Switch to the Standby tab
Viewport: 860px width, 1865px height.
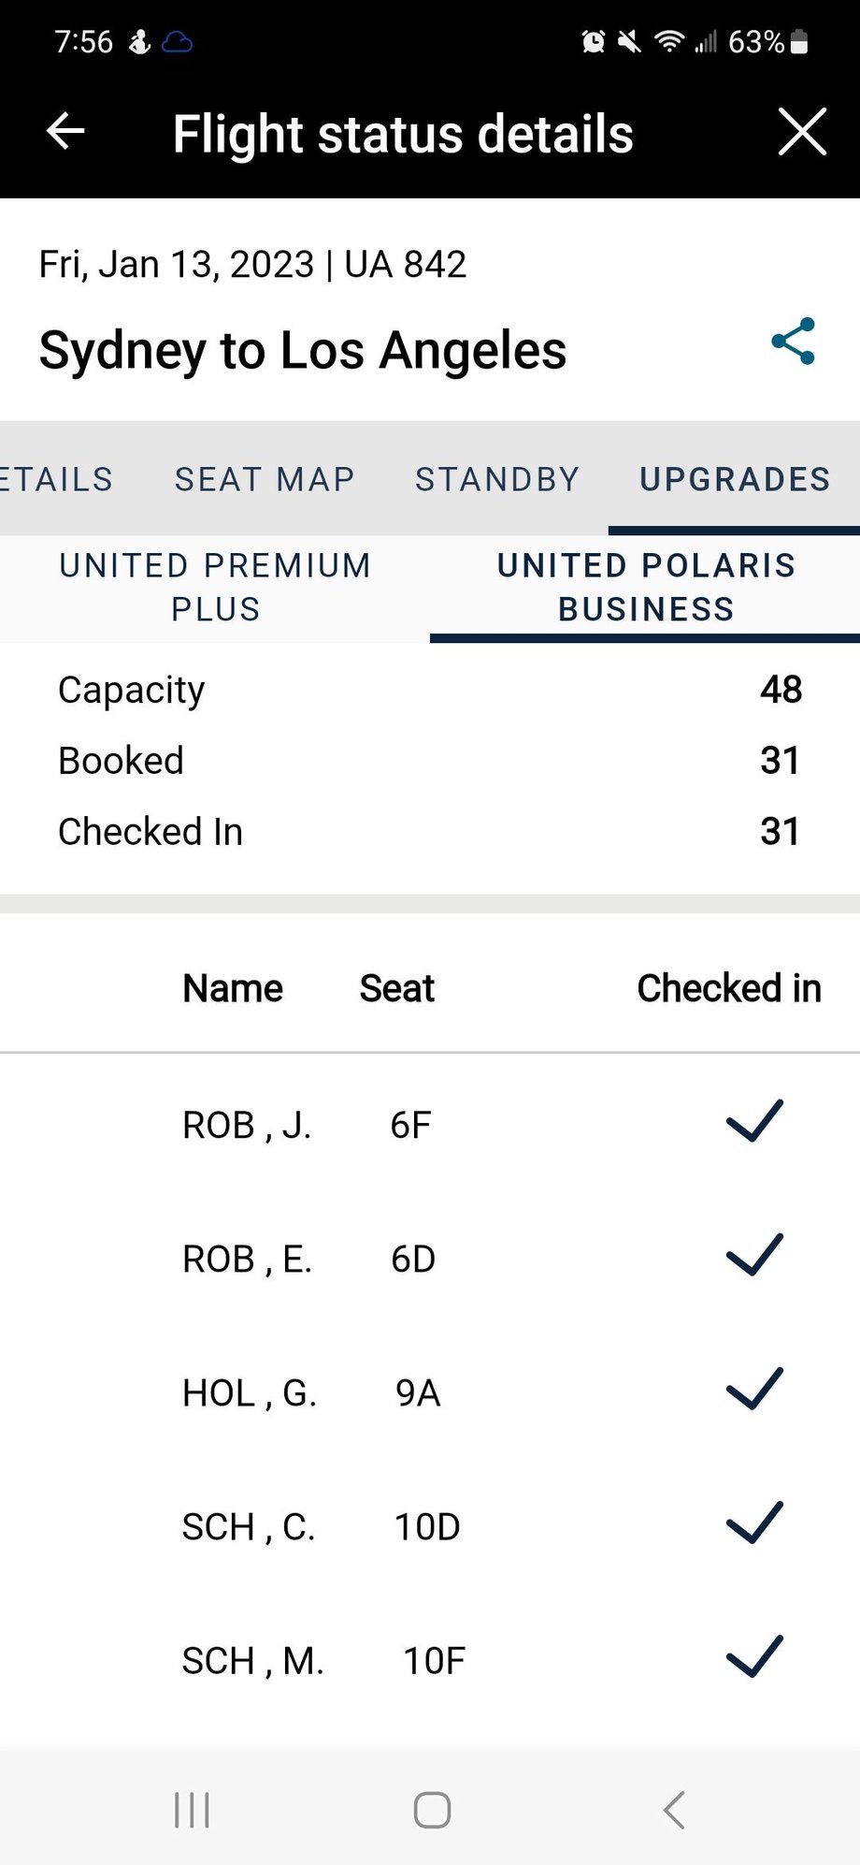pos(497,479)
